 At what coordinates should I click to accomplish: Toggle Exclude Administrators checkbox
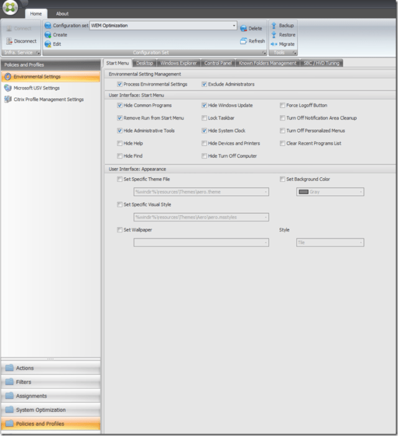[204, 84]
